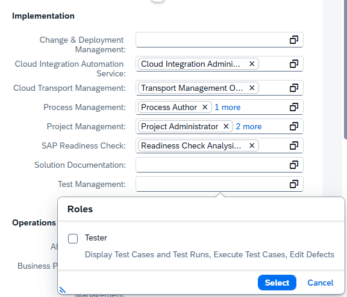The width and height of the screenshot is (347, 297).
Task: Open value help for Cloud Transport Management
Action: [x=294, y=88]
